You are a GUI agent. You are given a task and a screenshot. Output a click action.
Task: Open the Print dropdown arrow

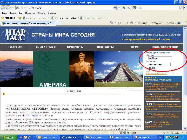click(x=135, y=23)
